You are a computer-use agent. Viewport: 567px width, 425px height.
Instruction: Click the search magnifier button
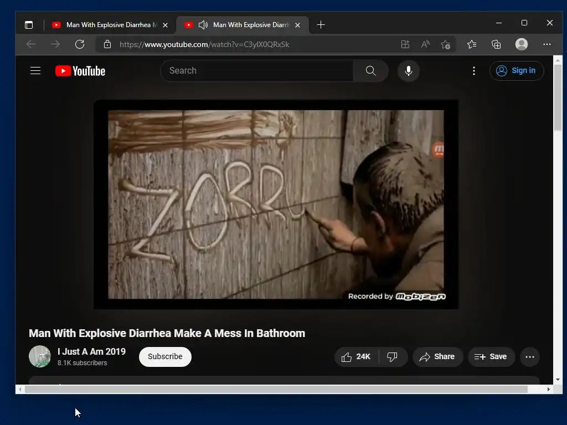[x=370, y=70]
